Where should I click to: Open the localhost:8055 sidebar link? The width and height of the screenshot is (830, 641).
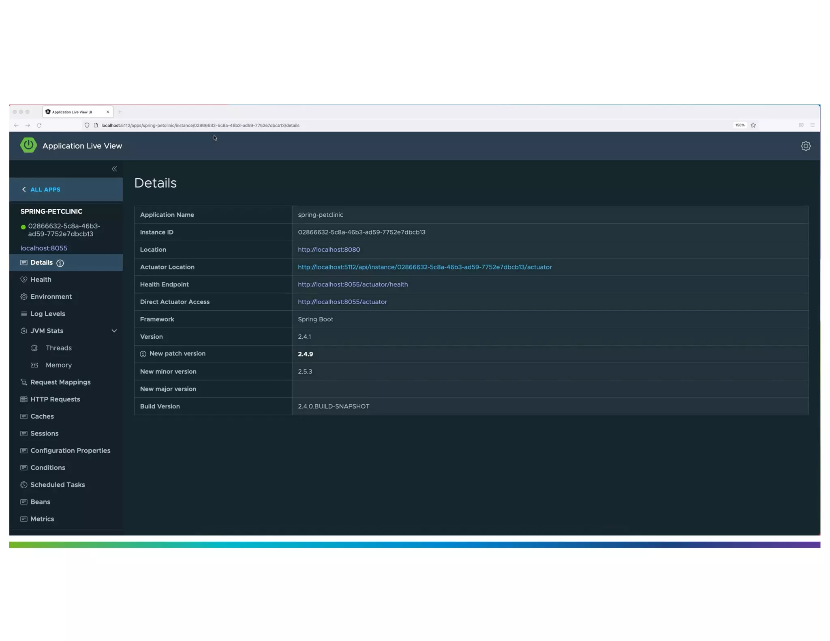[x=44, y=248]
